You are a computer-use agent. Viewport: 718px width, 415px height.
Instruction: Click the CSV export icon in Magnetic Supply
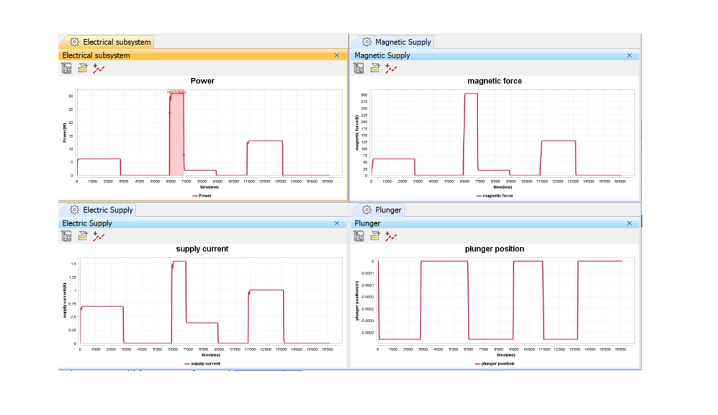359,68
